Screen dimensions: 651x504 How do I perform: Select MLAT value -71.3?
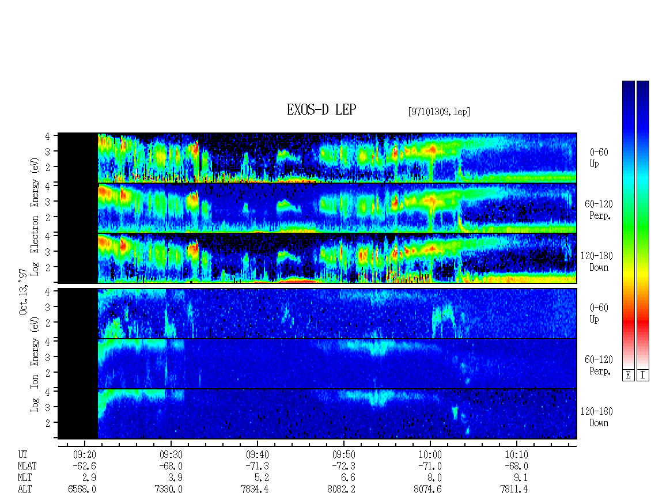pyautogui.click(x=257, y=466)
